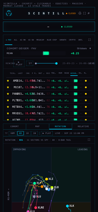Click the Scintilla circular logo icon

coord(9,13)
